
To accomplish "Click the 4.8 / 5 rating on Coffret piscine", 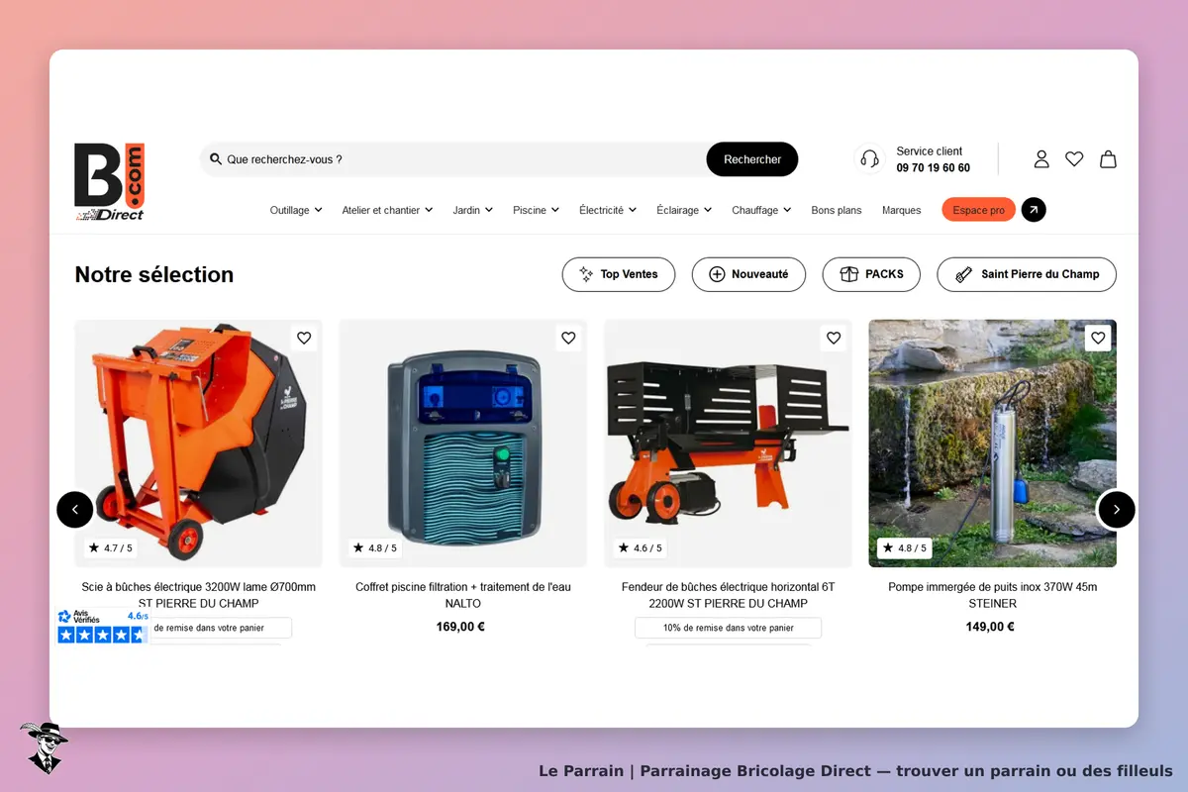I will pyautogui.click(x=375, y=547).
